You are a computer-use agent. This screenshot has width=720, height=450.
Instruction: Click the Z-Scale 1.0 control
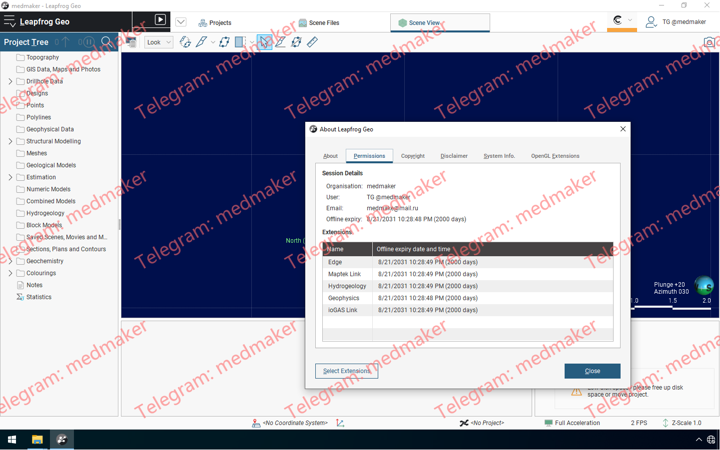pyautogui.click(x=686, y=423)
